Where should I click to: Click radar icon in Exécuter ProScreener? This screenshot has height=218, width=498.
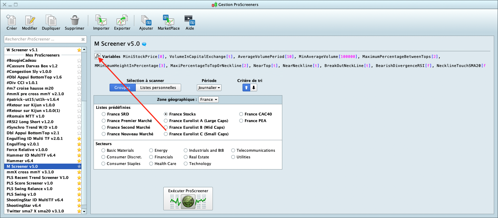(x=188, y=202)
